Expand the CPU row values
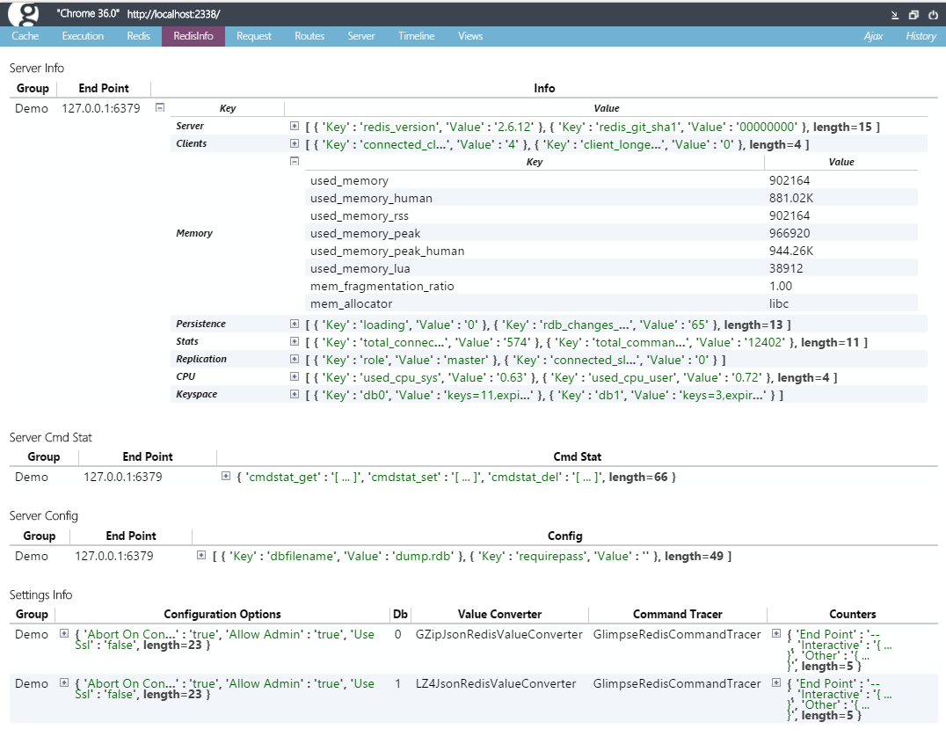Screen dimensions: 946x744 click(295, 376)
